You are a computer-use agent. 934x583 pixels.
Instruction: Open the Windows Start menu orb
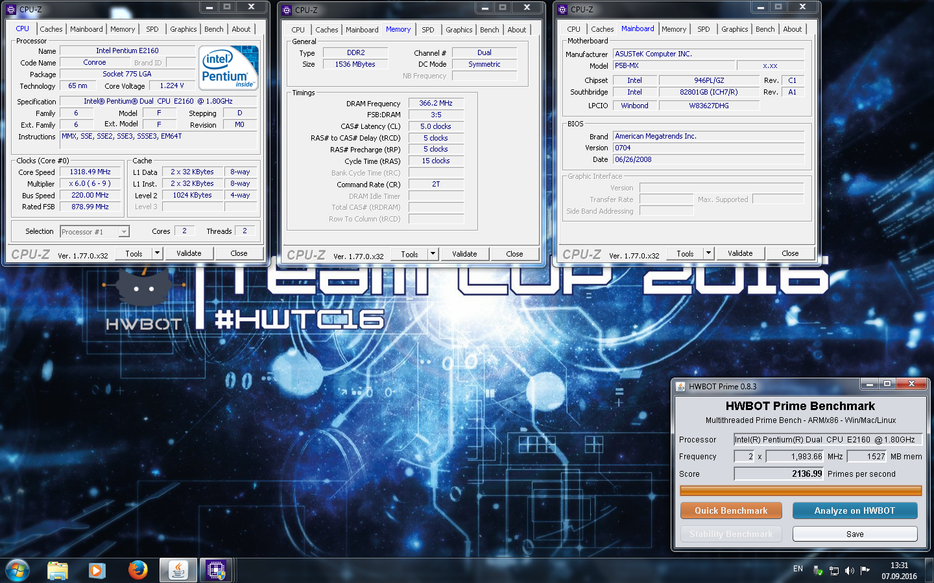point(18,570)
